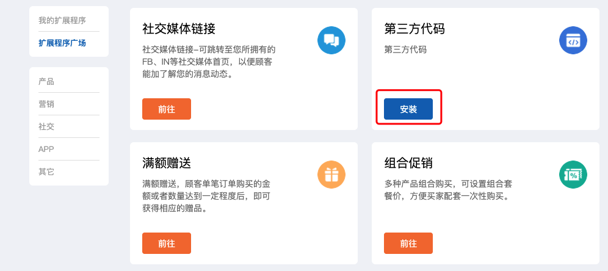The image size is (608, 271).
Task: Open the 组合促销 card title
Action: point(408,163)
